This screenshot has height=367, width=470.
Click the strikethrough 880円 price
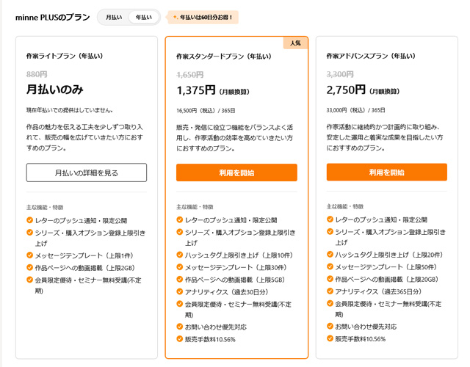[37, 74]
